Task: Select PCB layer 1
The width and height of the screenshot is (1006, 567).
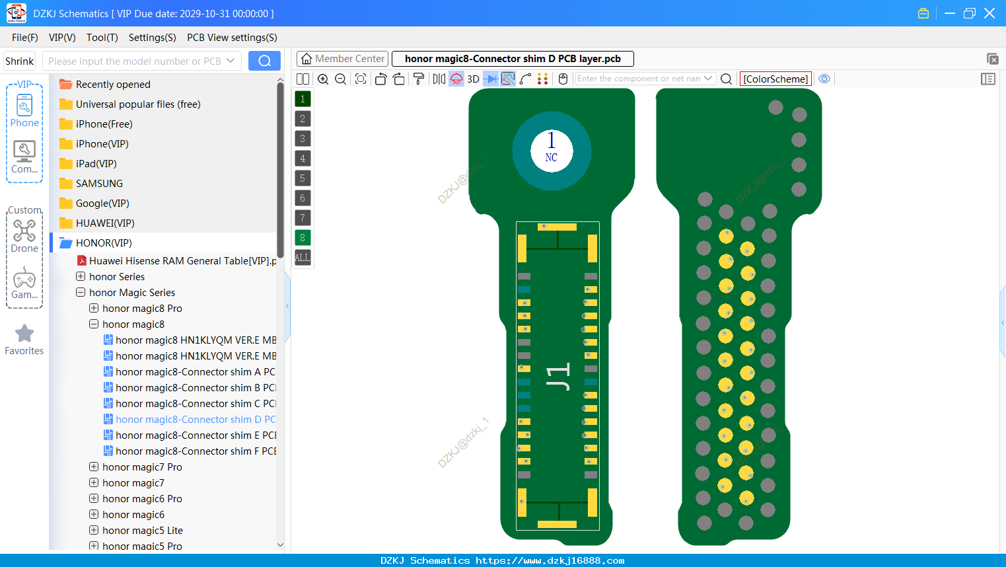Action: [x=303, y=99]
